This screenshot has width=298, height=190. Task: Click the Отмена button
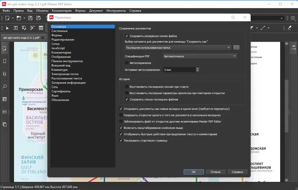coord(216,172)
